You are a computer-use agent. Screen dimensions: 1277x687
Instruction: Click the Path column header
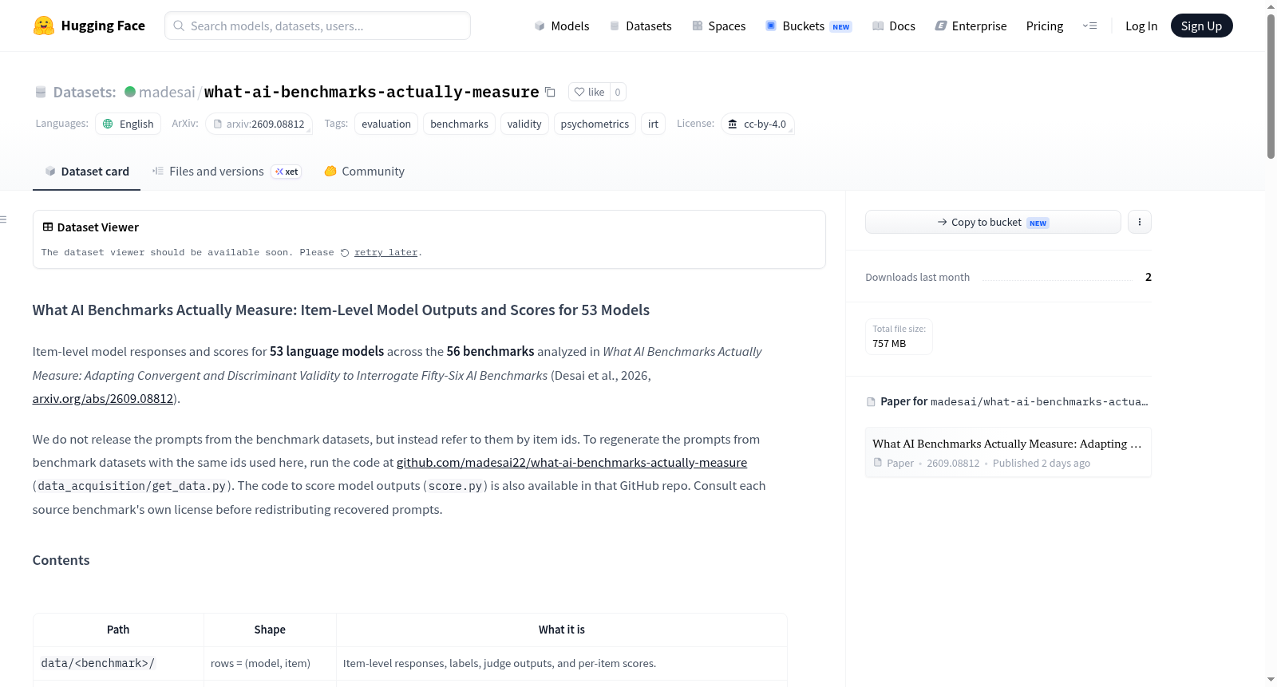pyautogui.click(x=118, y=630)
